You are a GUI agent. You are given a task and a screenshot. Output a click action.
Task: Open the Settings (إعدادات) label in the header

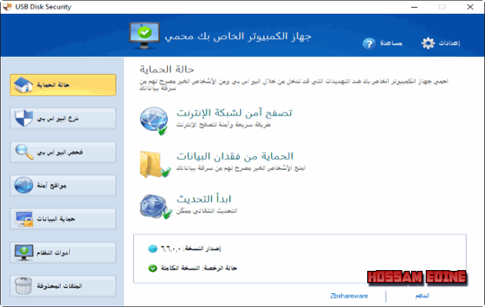(449, 43)
